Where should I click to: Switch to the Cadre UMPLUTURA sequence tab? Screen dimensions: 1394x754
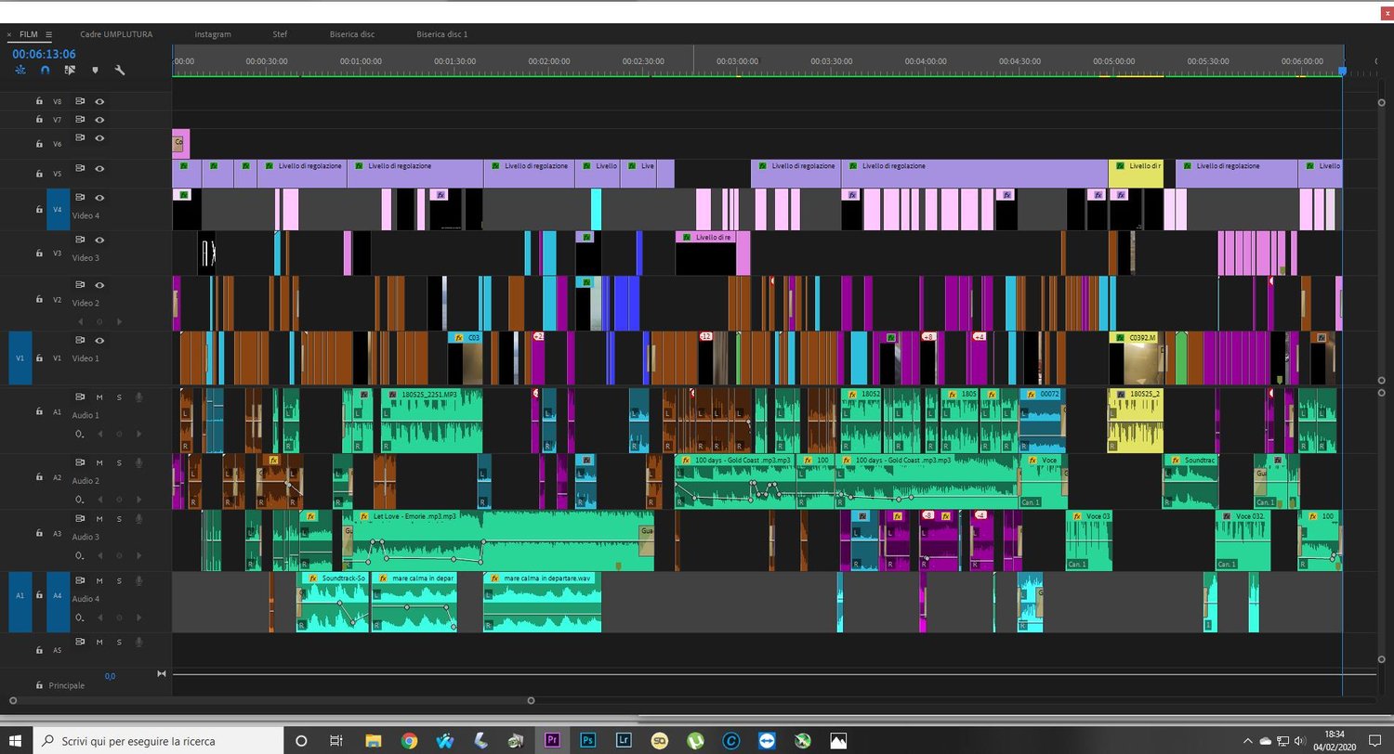[116, 34]
